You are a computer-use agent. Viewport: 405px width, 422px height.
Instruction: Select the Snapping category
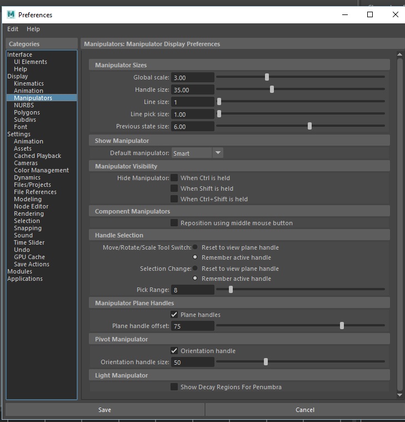(28, 228)
